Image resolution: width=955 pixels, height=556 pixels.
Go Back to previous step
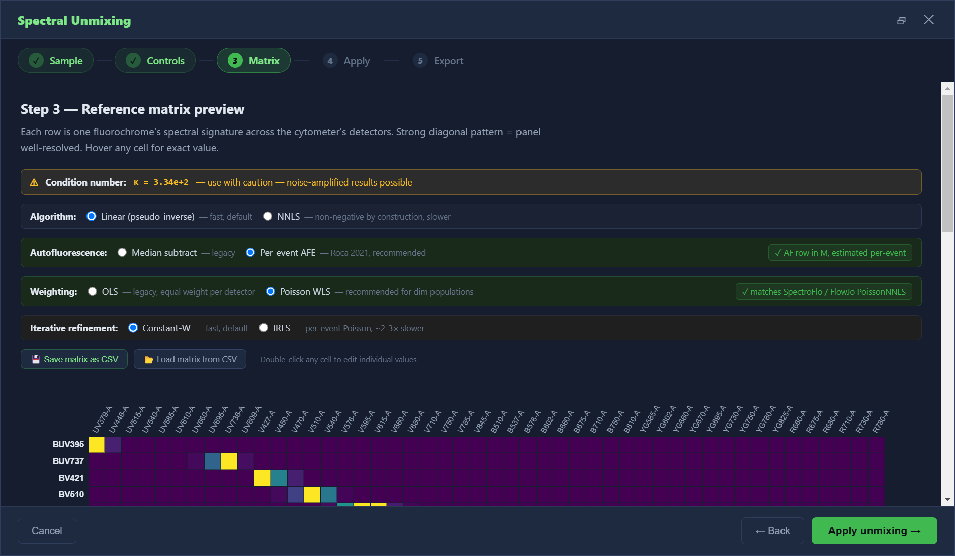click(772, 531)
